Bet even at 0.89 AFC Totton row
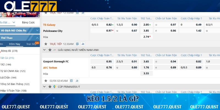Image resolution: width=220 pixels, height=110 pixels. (166, 67)
